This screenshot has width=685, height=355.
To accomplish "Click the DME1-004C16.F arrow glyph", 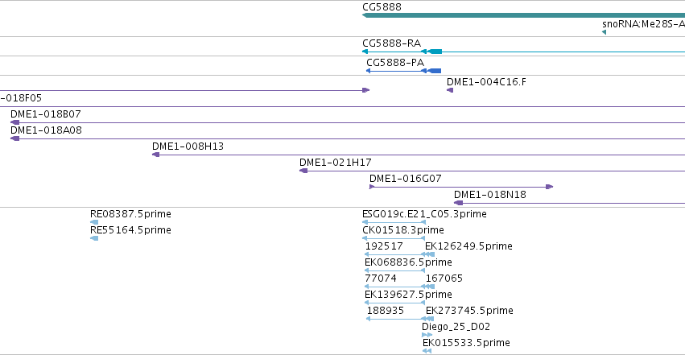I will click(449, 90).
